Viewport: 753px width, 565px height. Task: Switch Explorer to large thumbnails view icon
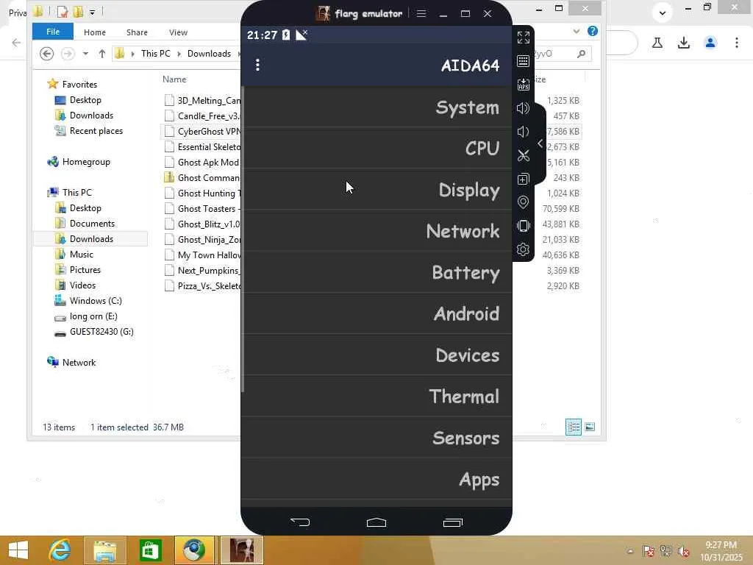590,427
